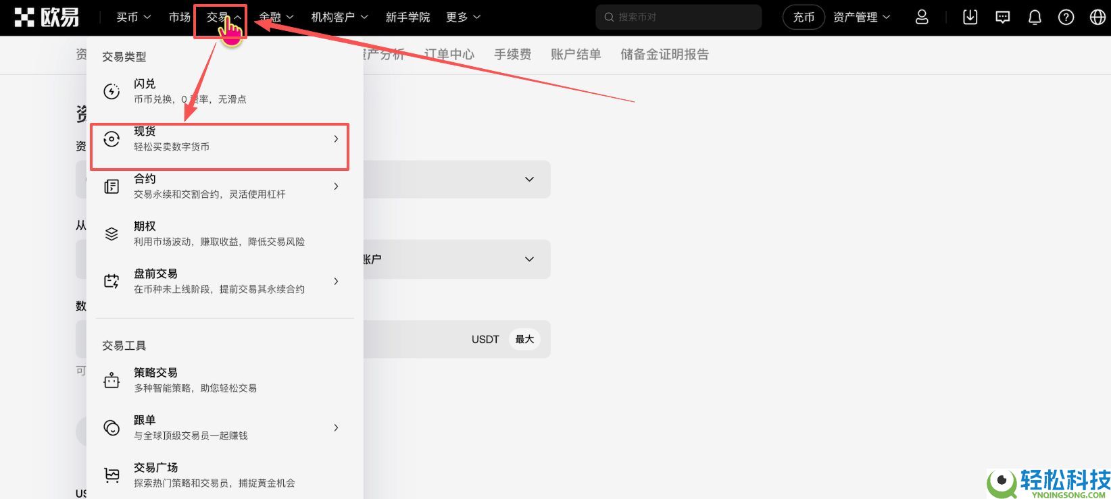Screen dimensions: 1111x499
Task: Click the 期权 layers icon
Action: click(x=112, y=234)
